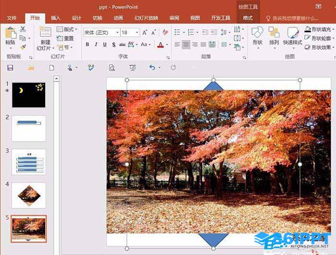Undo the last action
Screen dimensions: 336x255
tap(152, 68)
